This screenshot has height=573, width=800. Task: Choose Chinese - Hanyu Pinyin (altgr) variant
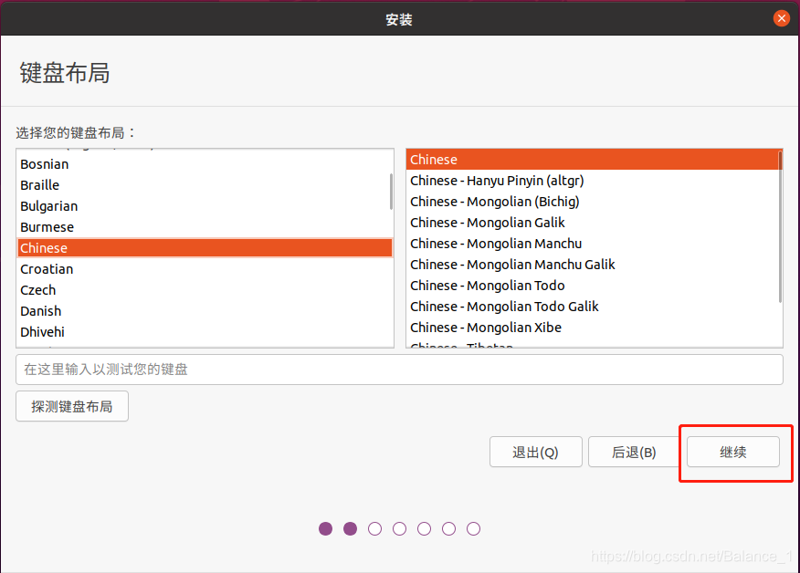click(x=594, y=181)
